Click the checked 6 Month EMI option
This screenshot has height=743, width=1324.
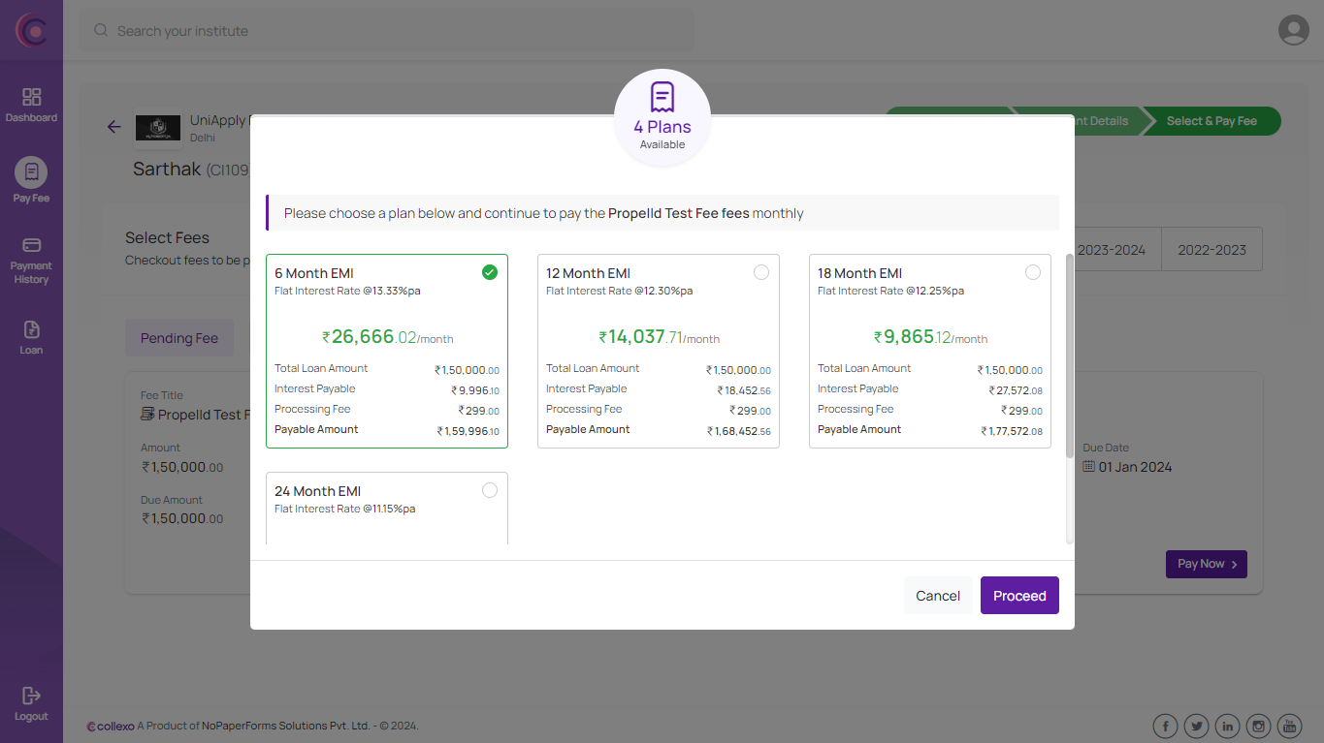pos(490,272)
